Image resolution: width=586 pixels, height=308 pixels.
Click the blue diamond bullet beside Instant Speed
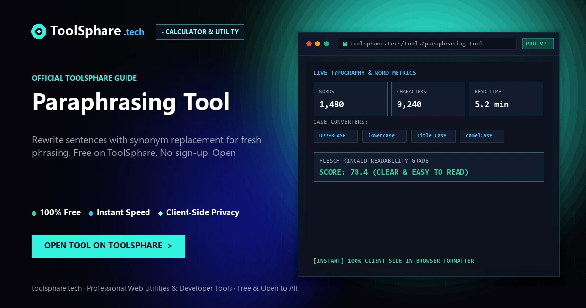(91, 213)
